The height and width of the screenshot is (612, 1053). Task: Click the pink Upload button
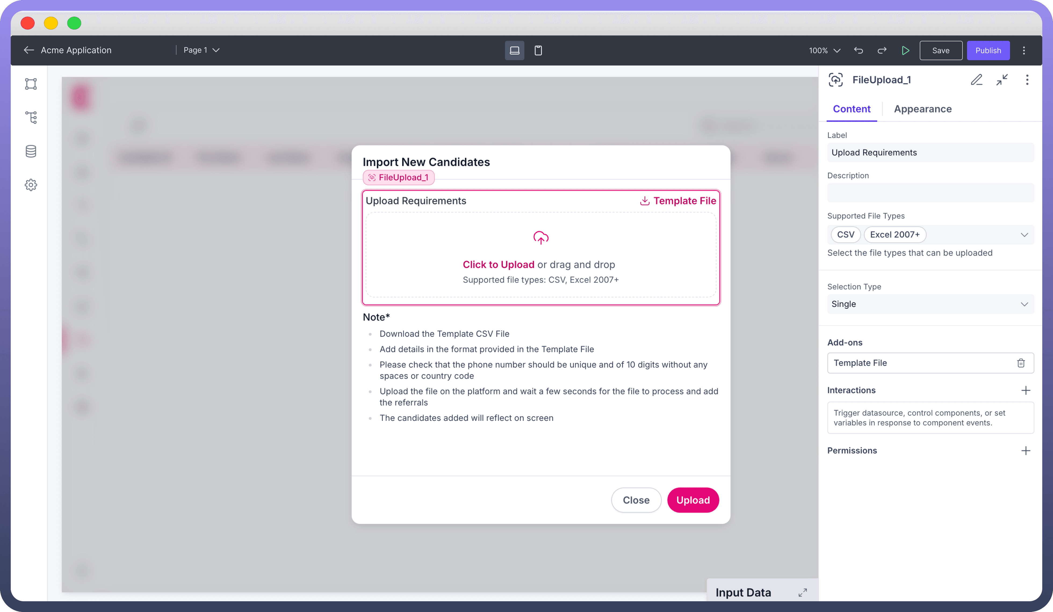point(693,500)
